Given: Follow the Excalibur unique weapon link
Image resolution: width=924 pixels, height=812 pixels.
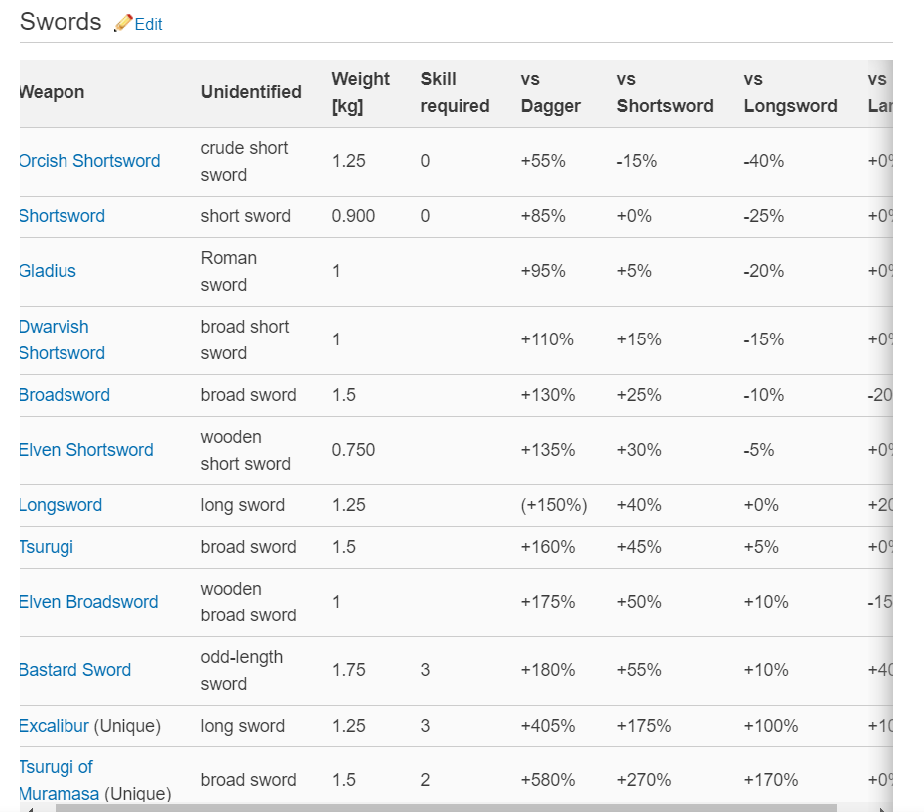Looking at the screenshot, I should coord(54,726).
